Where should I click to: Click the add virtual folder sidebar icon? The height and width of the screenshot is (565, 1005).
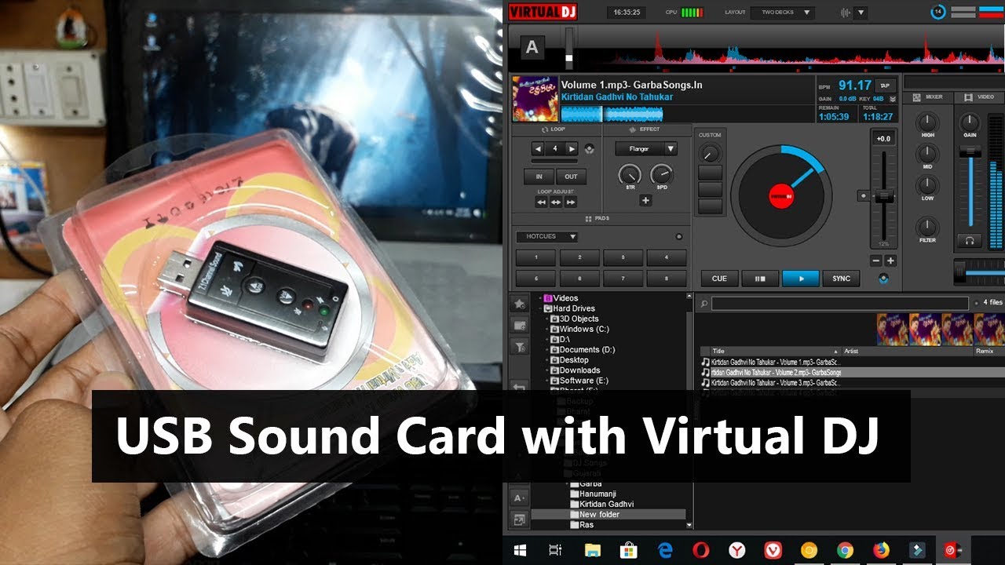[519, 325]
